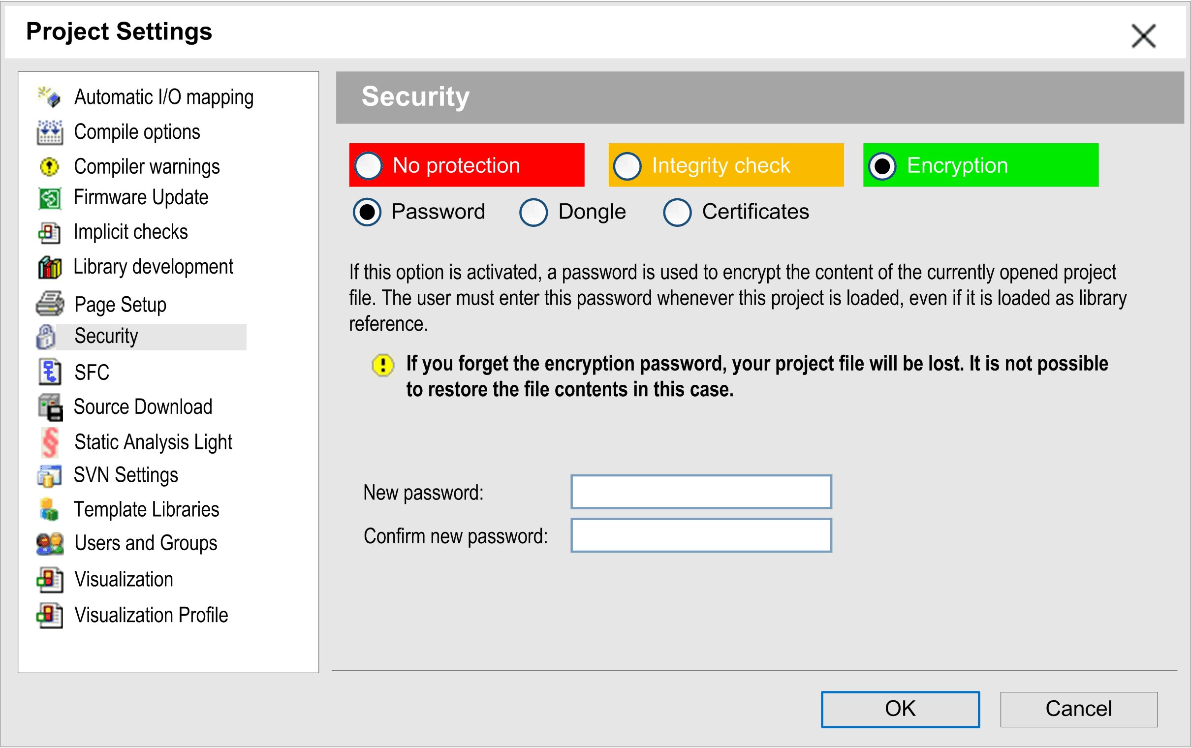Choose Dongle as encryption method
The image size is (1191, 748).
[533, 212]
